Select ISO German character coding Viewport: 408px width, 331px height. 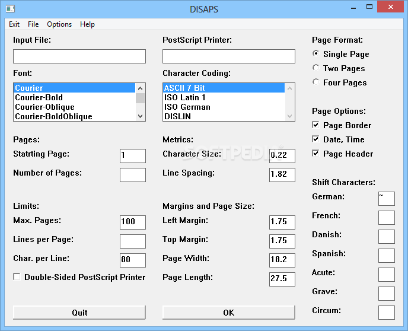224,107
